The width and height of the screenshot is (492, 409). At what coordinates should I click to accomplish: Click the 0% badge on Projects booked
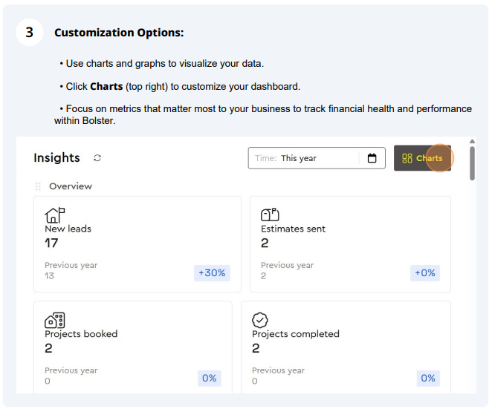point(210,379)
